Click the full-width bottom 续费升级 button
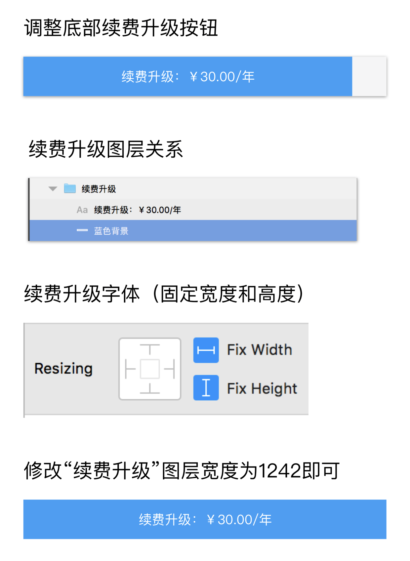410x561 pixels. point(205,519)
